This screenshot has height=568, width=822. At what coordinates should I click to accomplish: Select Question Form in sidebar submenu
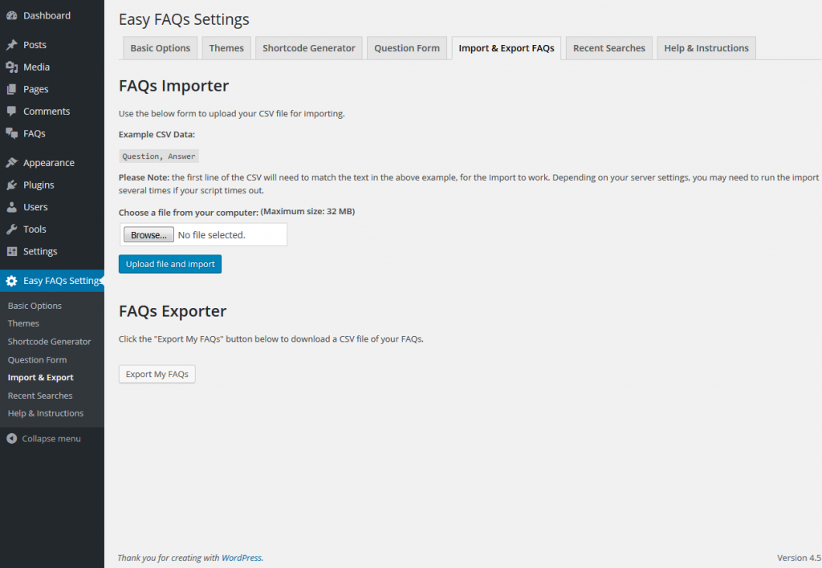37,359
